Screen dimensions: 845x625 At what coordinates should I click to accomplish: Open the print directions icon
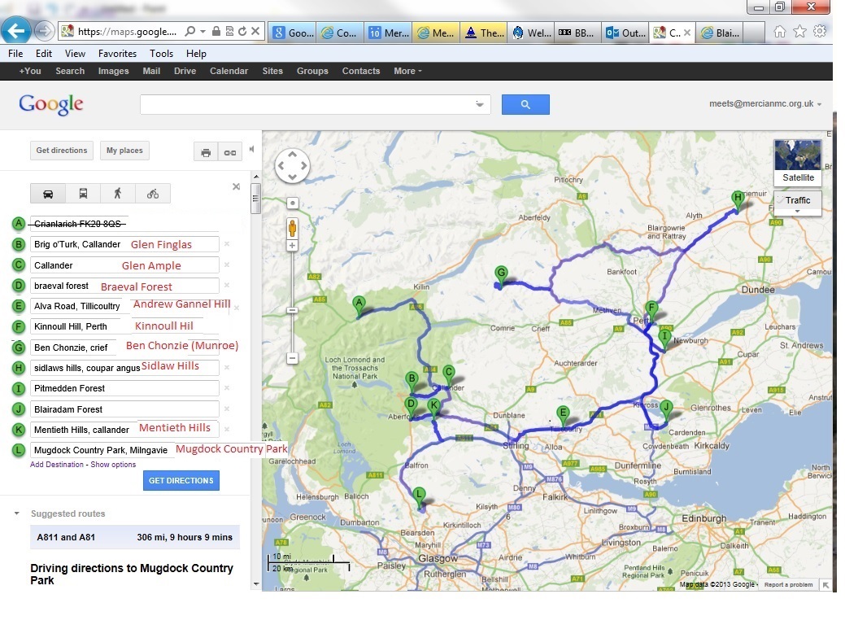[x=204, y=151]
